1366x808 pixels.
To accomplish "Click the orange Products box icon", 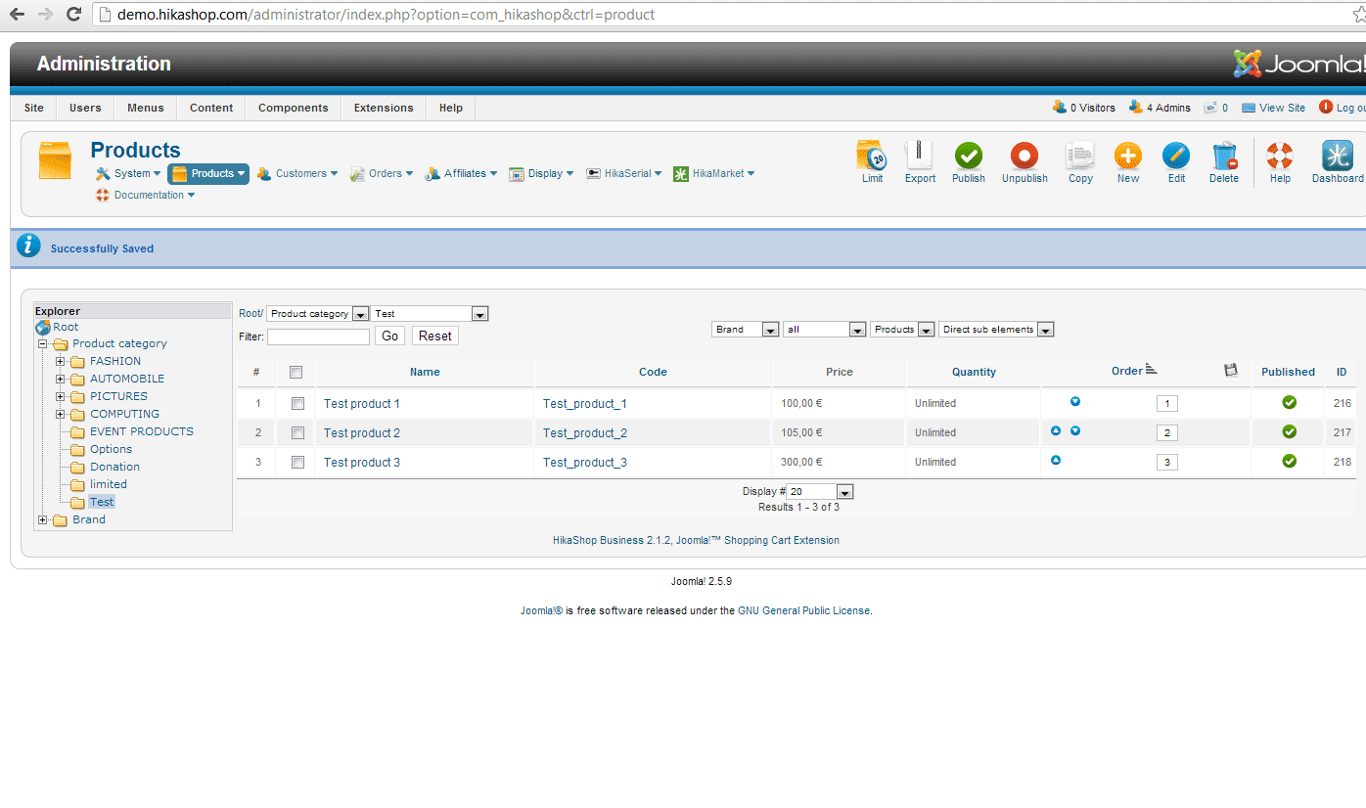I will click(55, 160).
